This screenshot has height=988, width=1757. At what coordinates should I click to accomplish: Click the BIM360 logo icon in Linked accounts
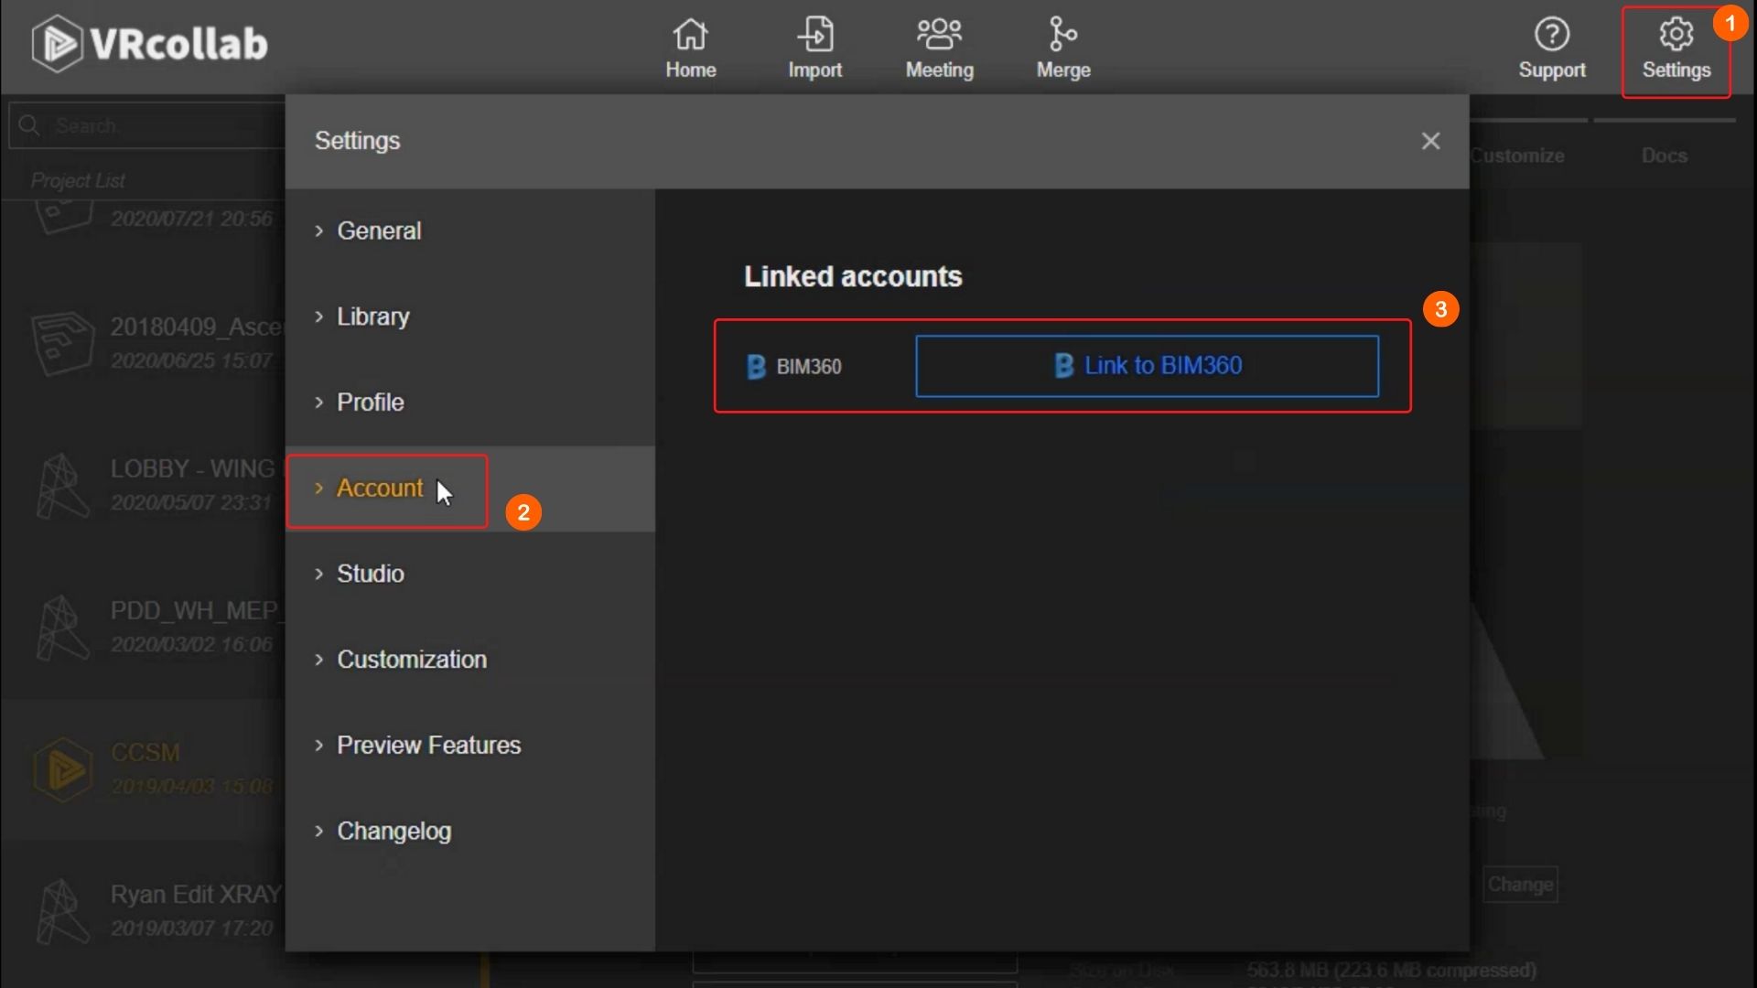click(756, 367)
